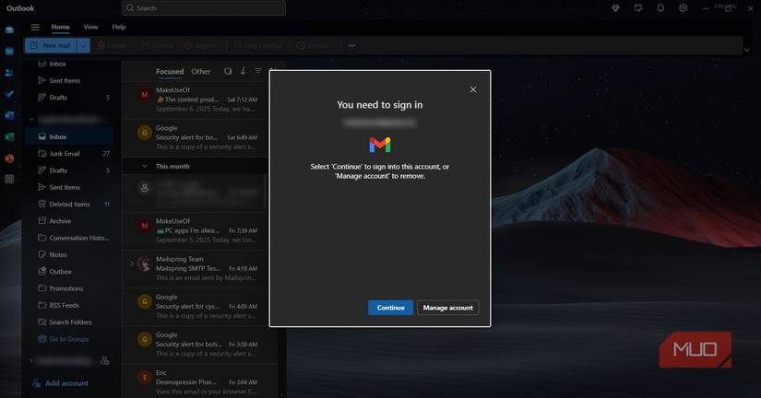761x398 pixels.
Task: Launch Excel from the left rail
Action: pos(9,136)
